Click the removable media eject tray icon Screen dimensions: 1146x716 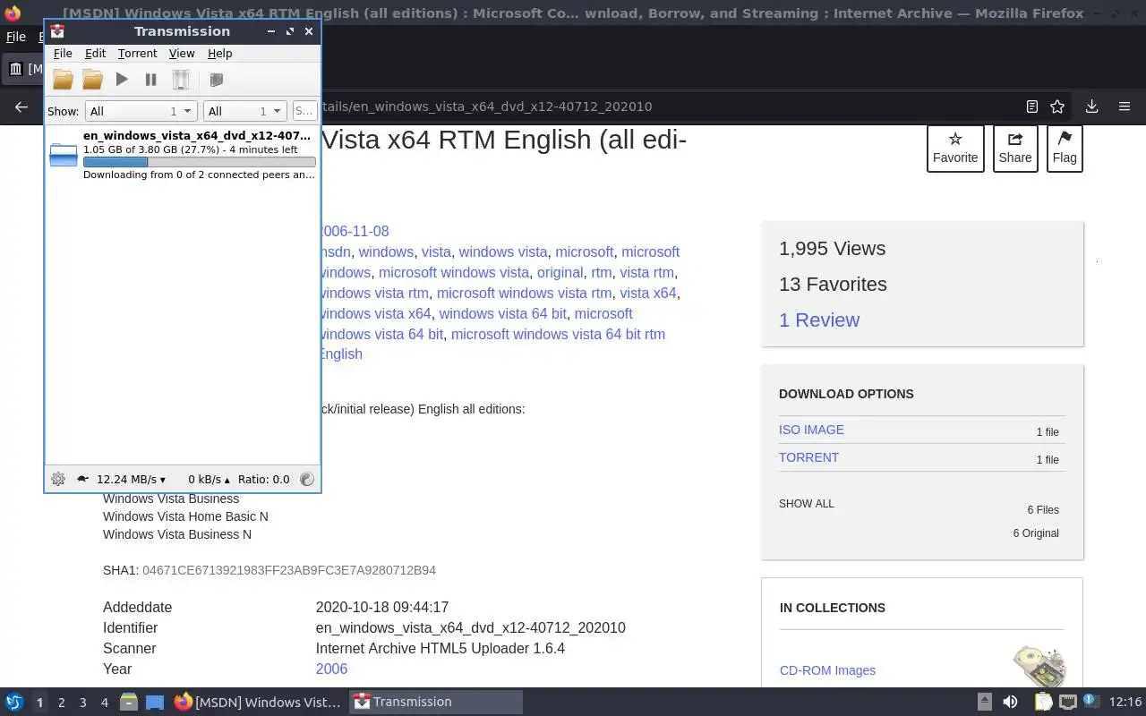coord(984,703)
